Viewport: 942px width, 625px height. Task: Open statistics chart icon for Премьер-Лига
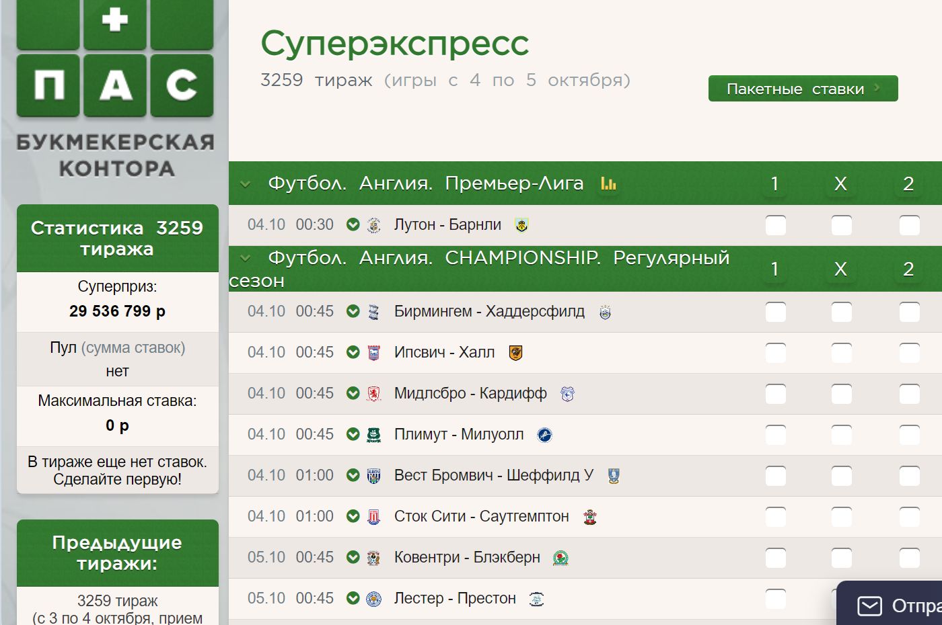tap(608, 183)
